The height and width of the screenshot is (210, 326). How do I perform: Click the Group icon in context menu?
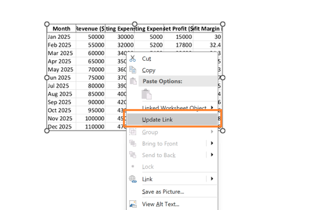pos(132,132)
